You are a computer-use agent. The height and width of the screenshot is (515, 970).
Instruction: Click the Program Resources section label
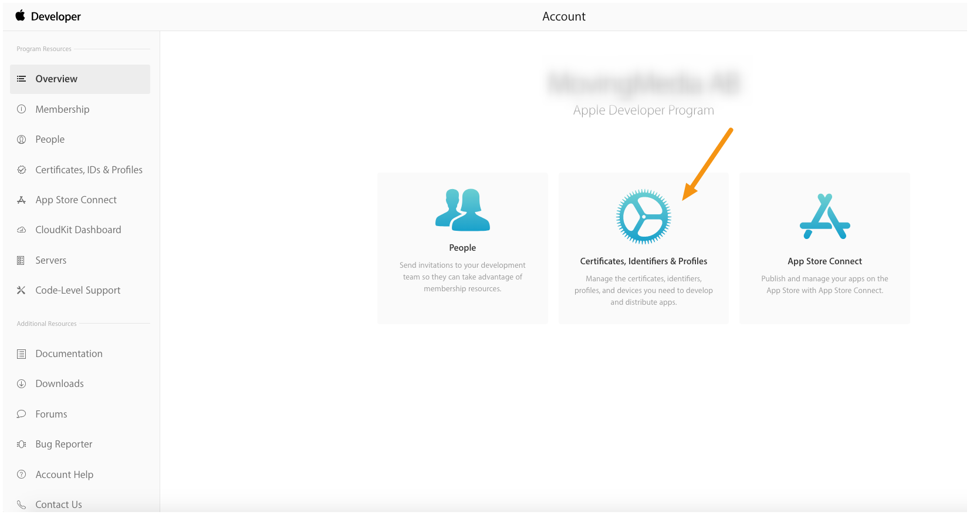tap(44, 49)
